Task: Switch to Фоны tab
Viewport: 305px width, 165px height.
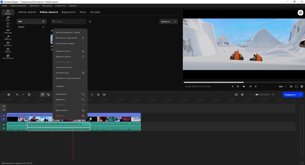Action: [83, 12]
